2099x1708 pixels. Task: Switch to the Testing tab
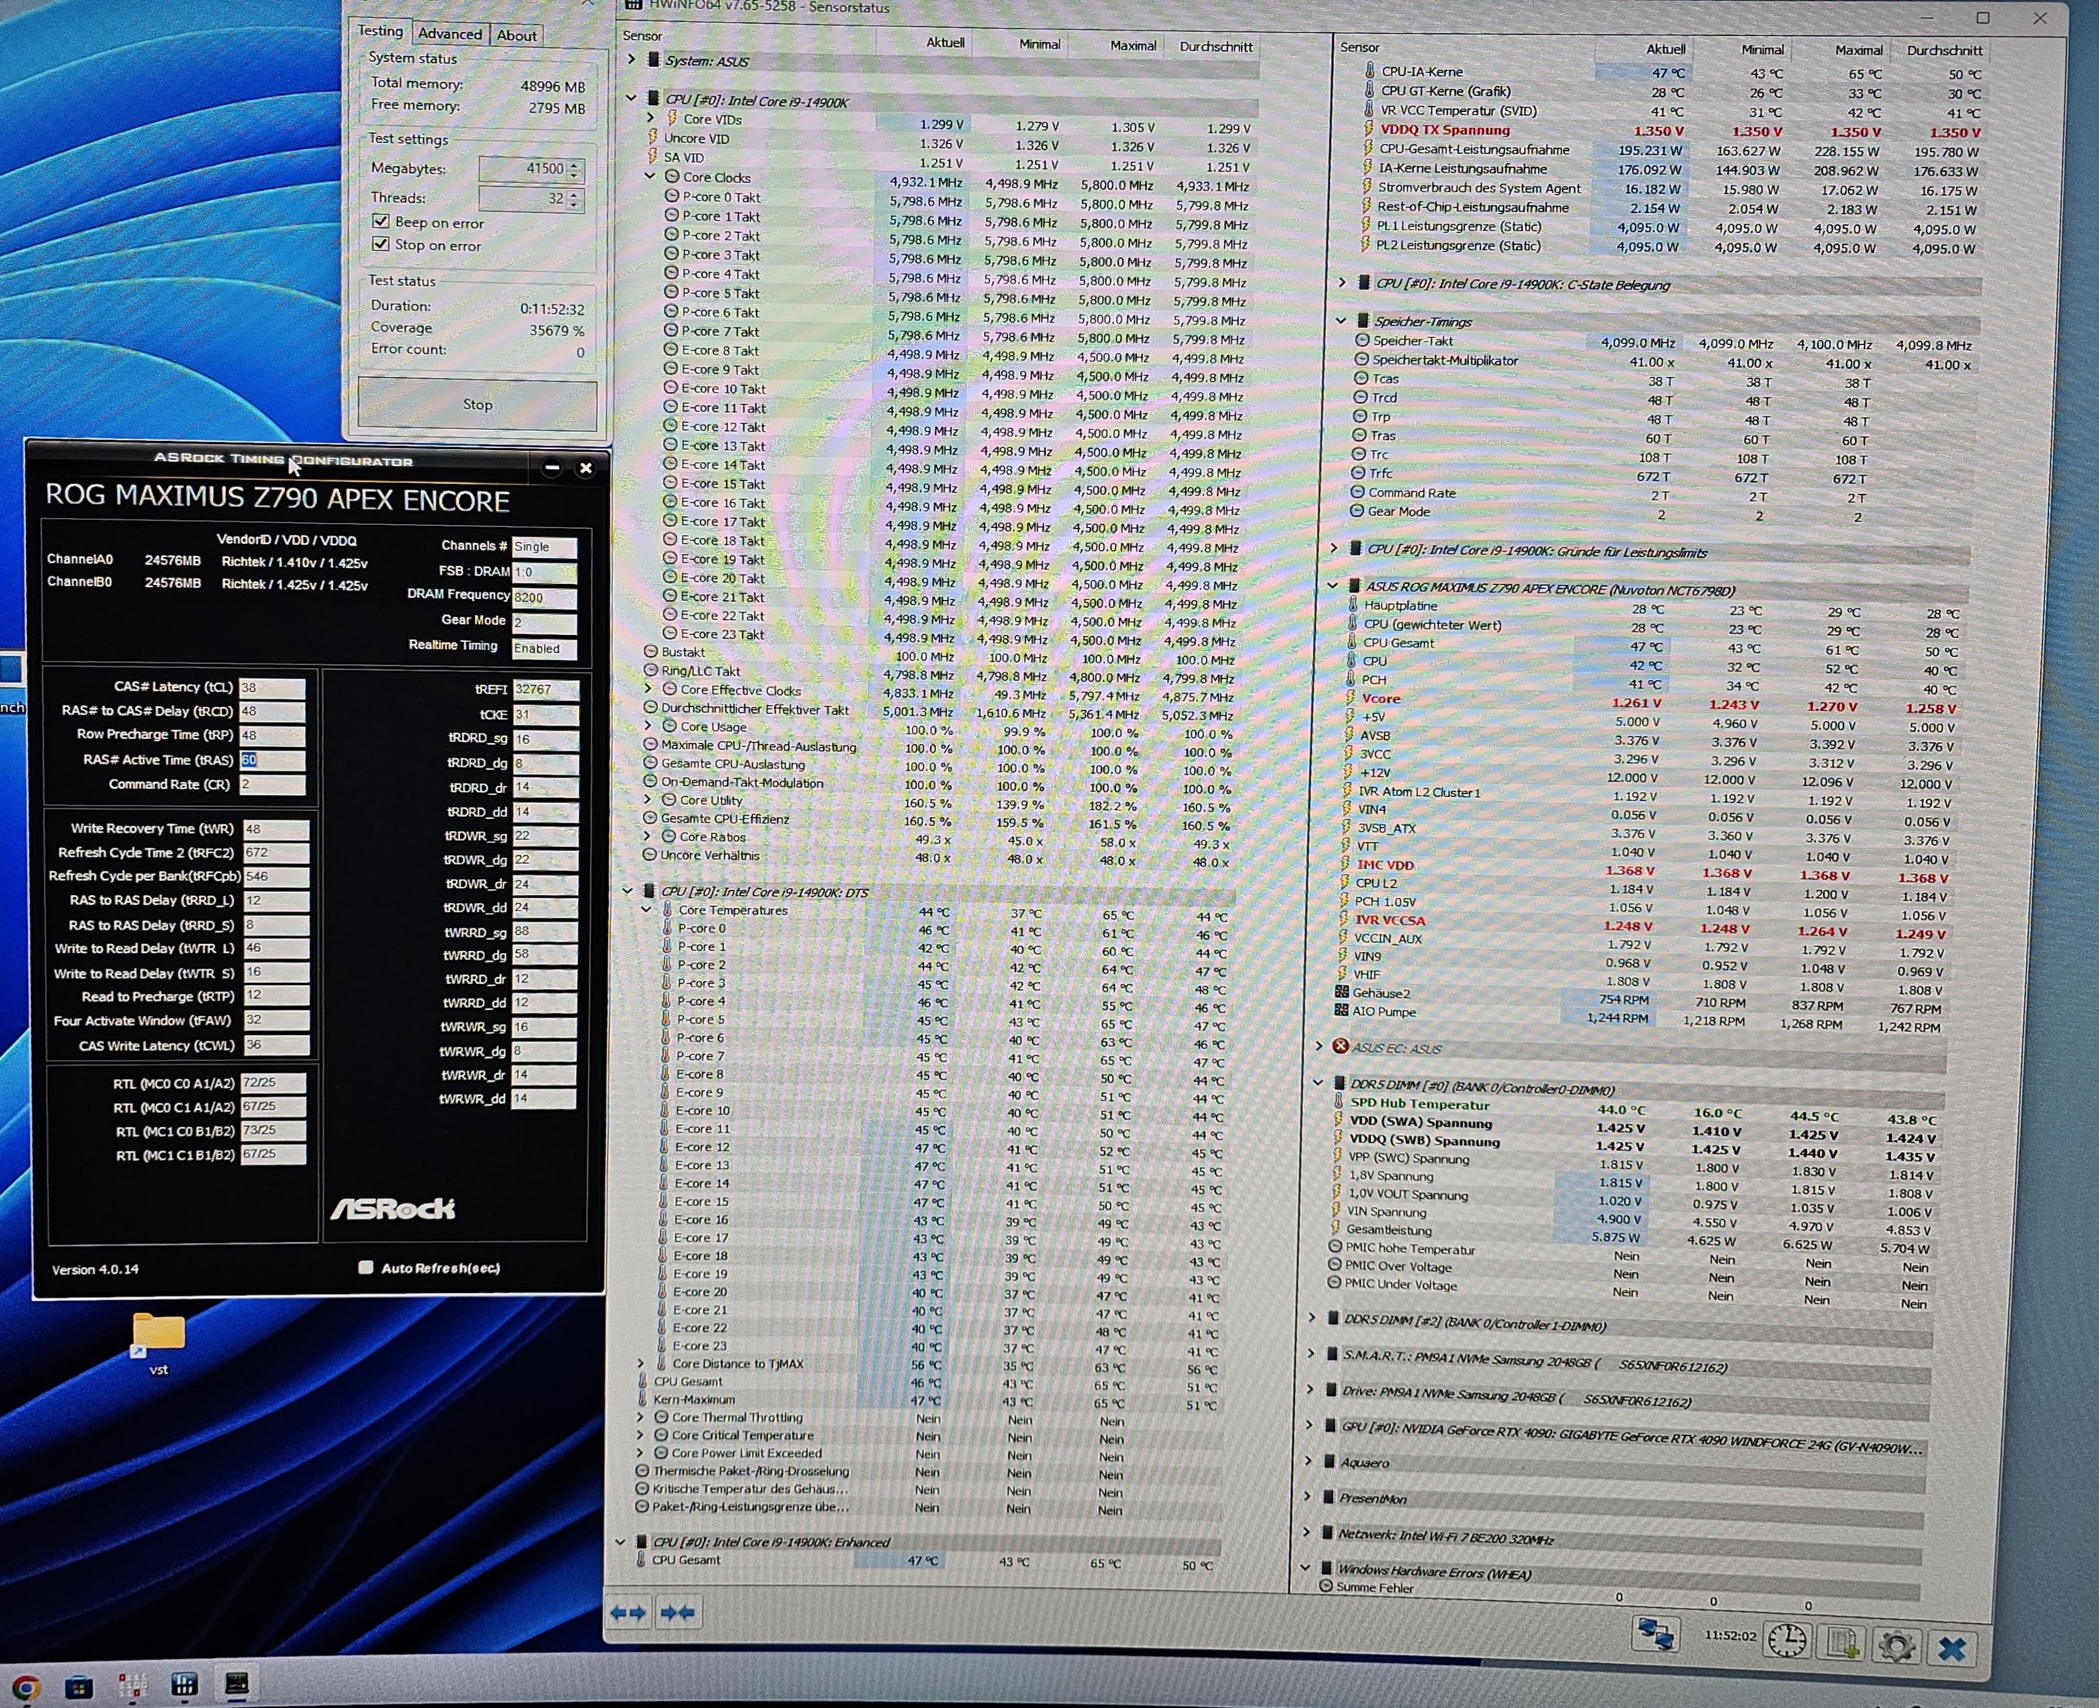pyautogui.click(x=380, y=30)
